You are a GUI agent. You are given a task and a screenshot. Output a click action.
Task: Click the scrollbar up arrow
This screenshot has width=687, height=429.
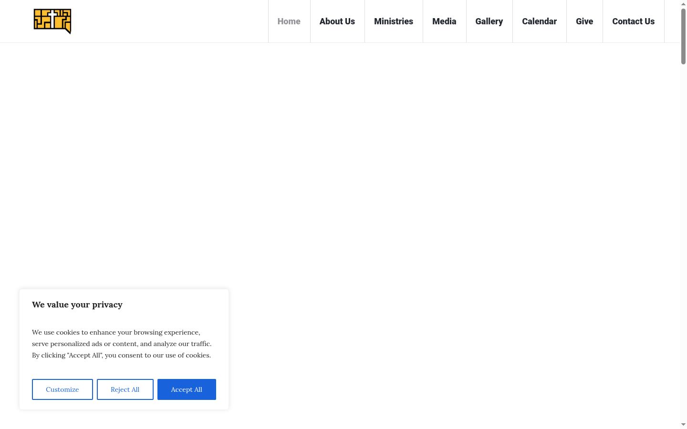click(683, 3)
